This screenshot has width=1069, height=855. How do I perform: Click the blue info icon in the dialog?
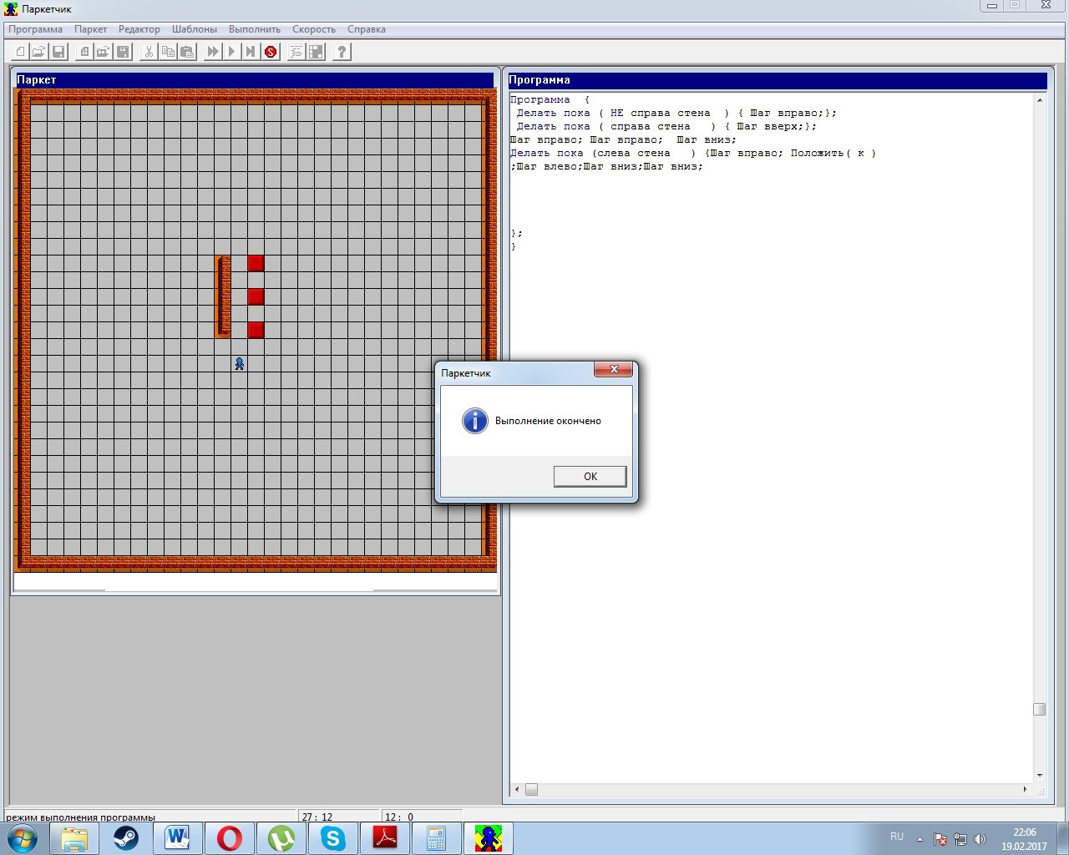(x=474, y=421)
